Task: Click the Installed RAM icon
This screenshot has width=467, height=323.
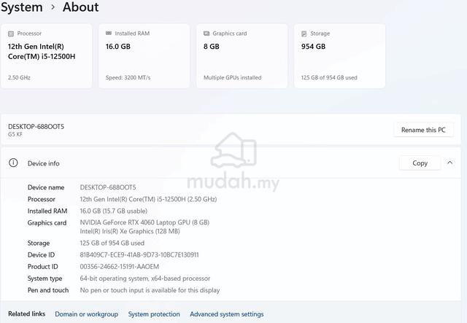Action: click(109, 34)
